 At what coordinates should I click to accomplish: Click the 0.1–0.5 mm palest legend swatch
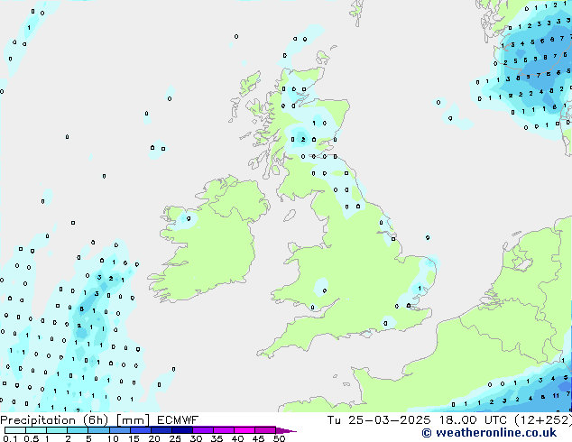tap(15, 430)
